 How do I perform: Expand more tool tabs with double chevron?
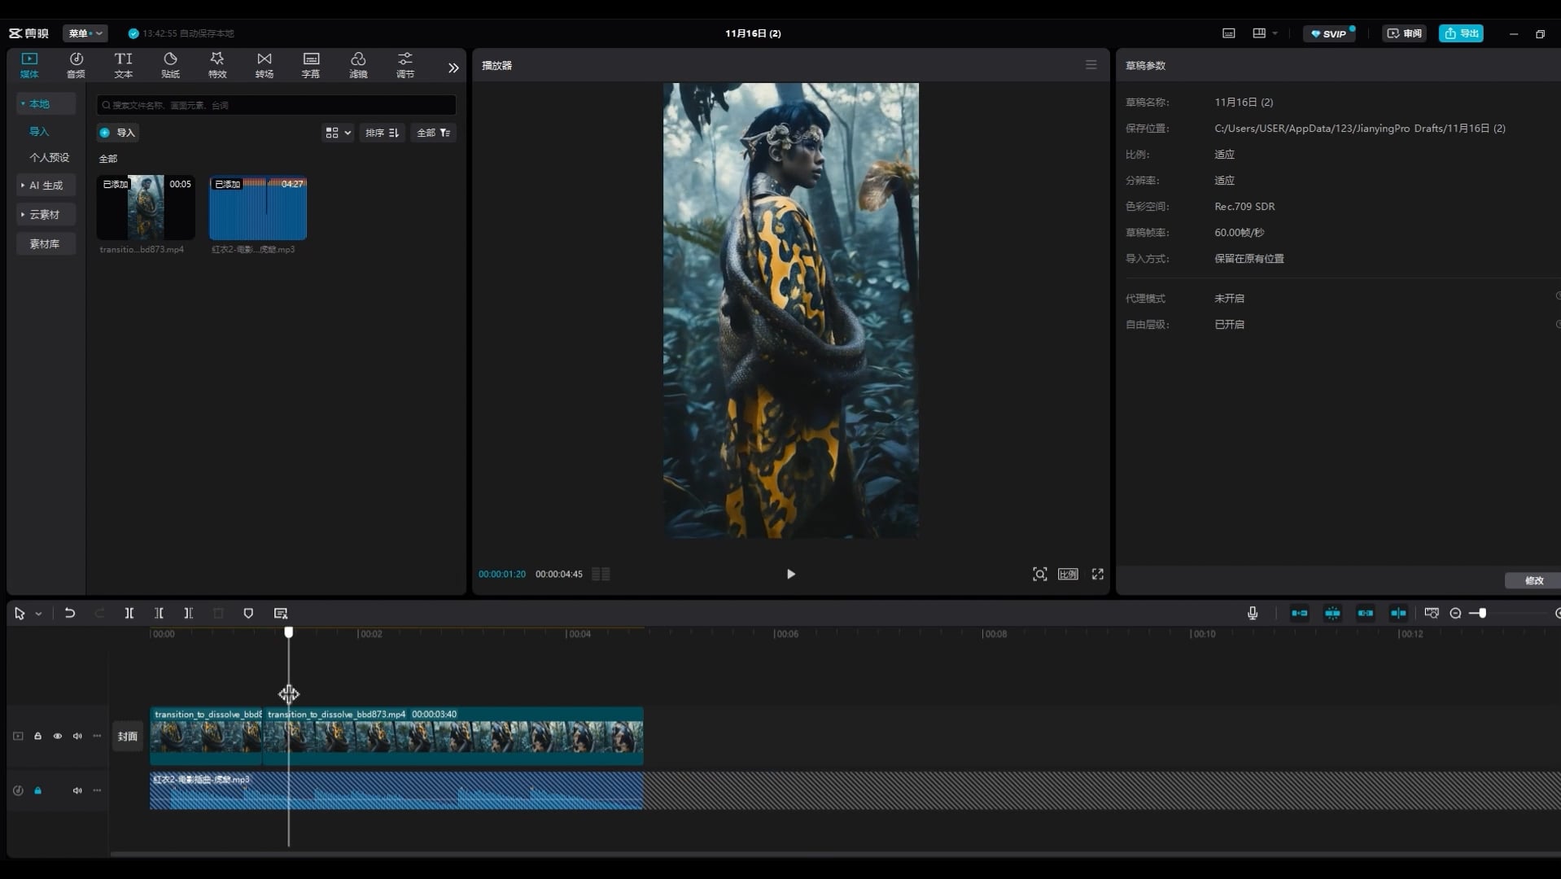[453, 68]
